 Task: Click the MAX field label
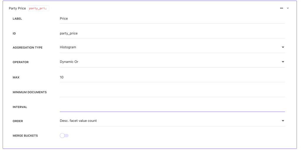click(x=16, y=77)
